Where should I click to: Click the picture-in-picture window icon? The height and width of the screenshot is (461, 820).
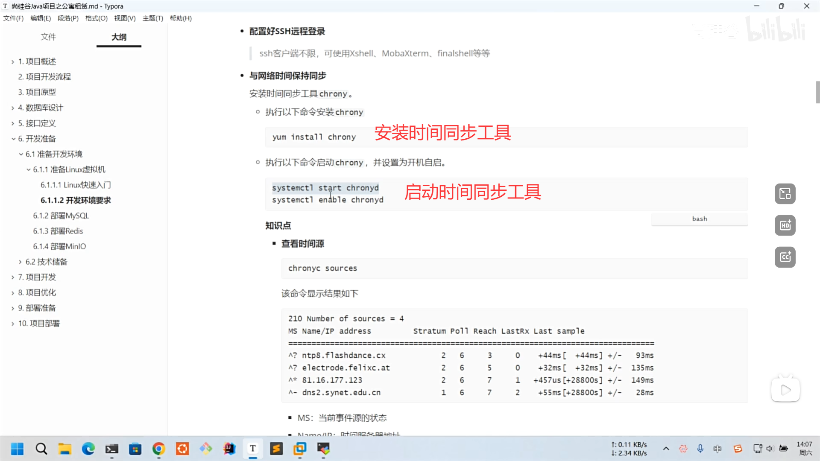click(x=785, y=194)
